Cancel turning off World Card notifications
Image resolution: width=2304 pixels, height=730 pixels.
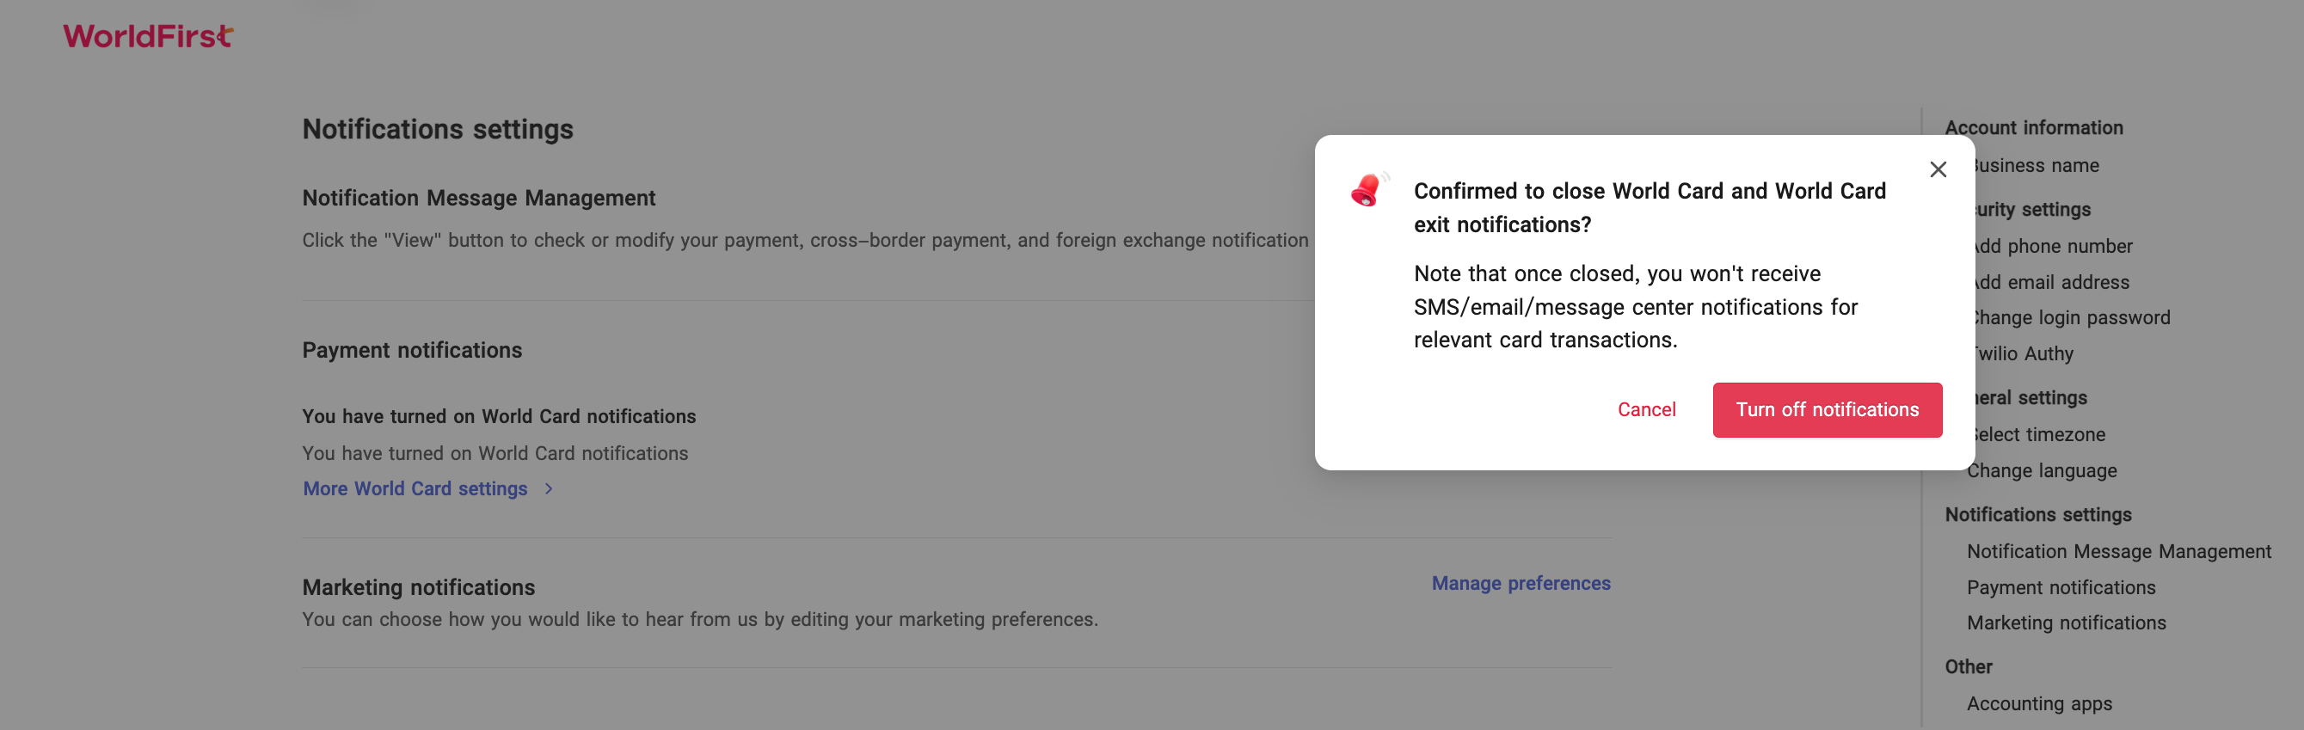(1646, 408)
